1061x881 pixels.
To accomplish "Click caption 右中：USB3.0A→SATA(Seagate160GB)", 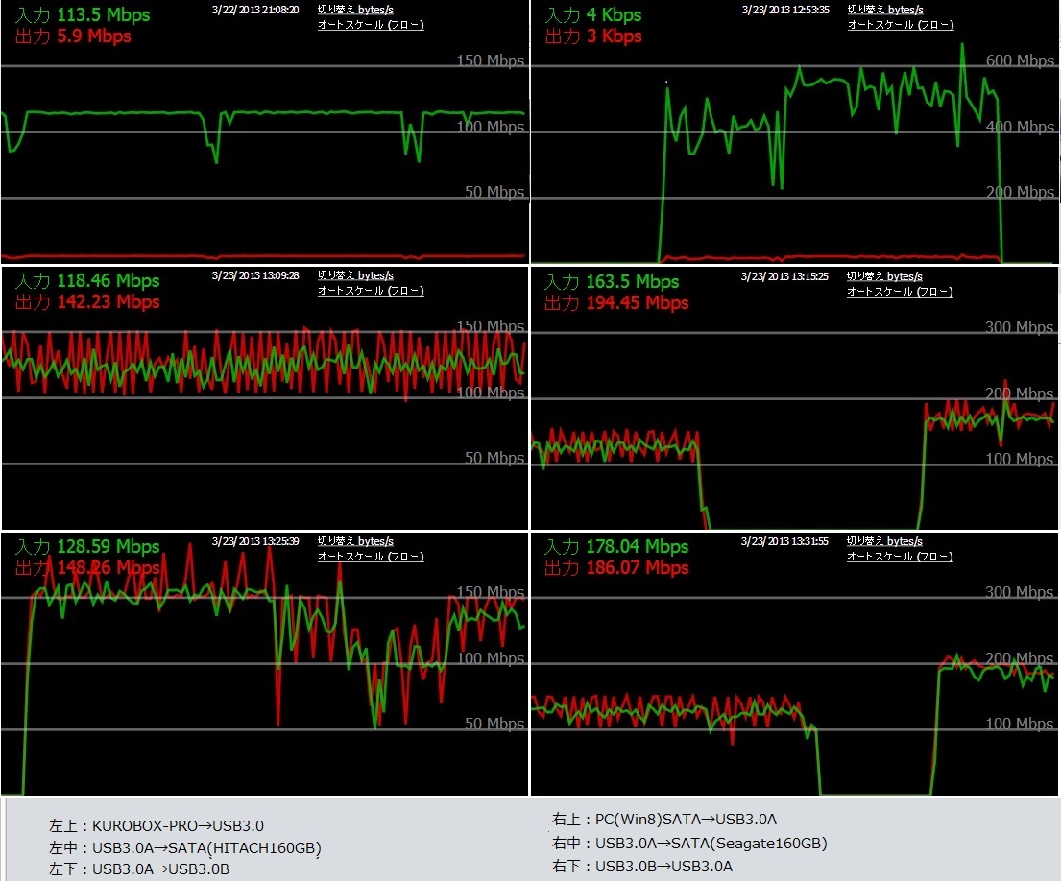I will 689,844.
